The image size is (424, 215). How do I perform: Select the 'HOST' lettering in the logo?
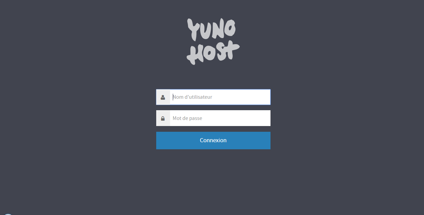[x=213, y=53]
